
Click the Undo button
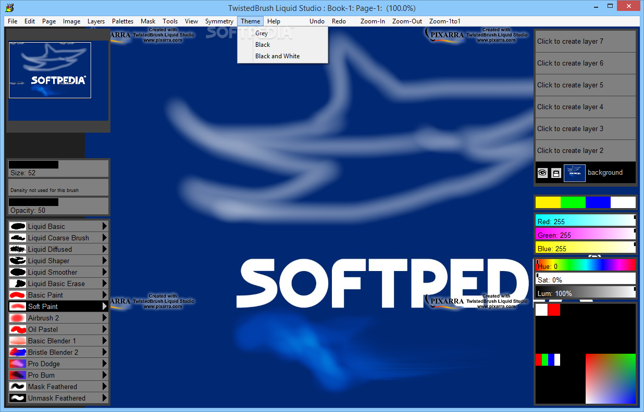click(317, 21)
